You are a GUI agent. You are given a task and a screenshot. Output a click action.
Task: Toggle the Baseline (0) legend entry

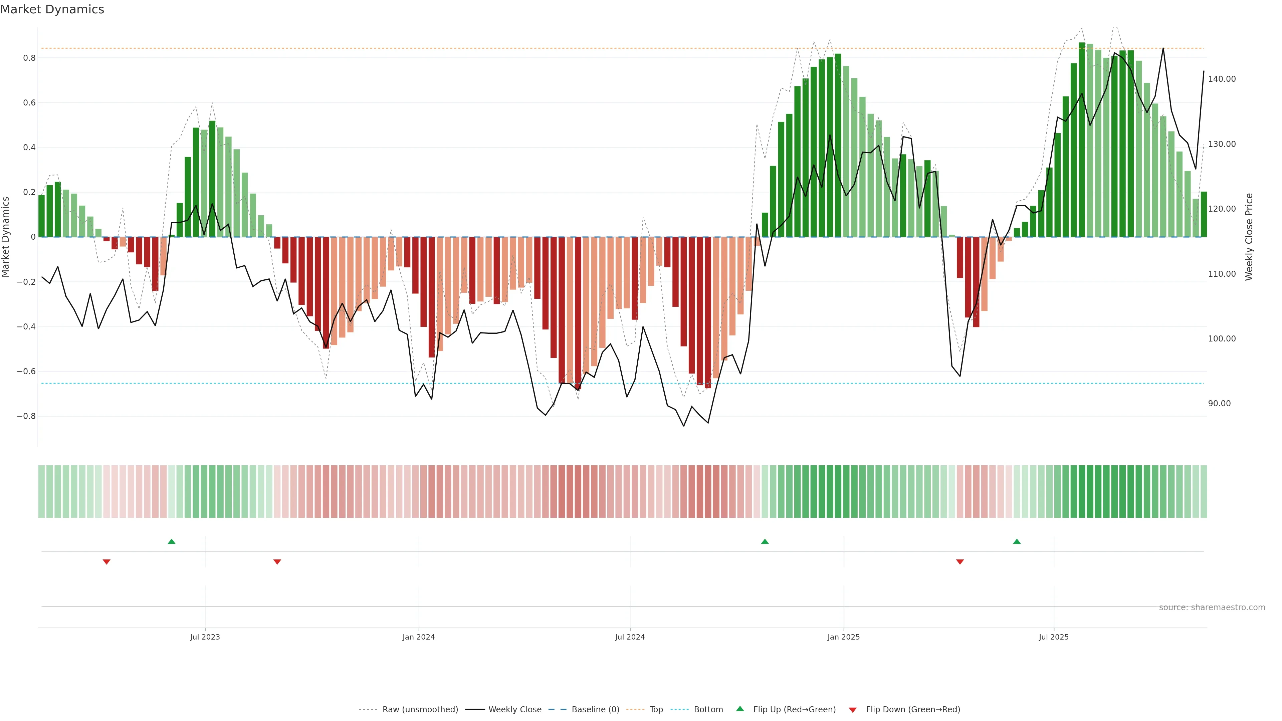595,710
